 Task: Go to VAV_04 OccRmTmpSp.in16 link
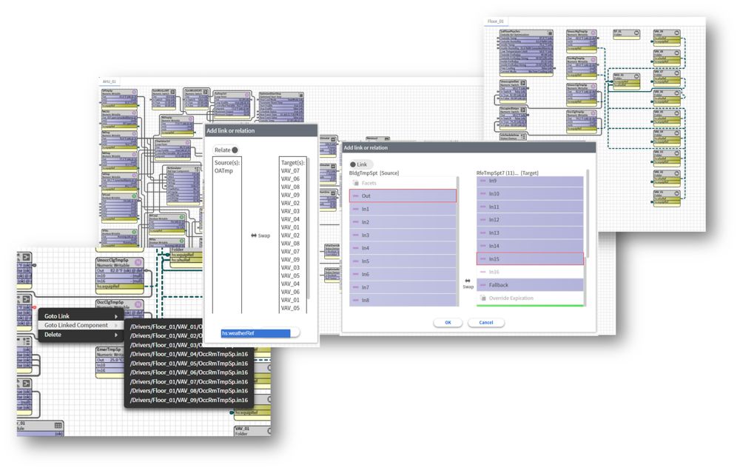189,354
